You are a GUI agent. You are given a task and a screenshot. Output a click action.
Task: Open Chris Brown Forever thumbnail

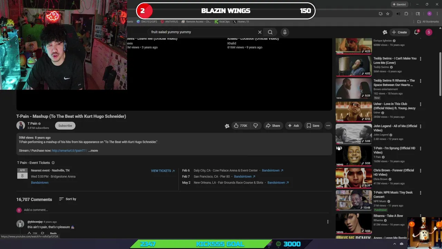[x=354, y=177]
